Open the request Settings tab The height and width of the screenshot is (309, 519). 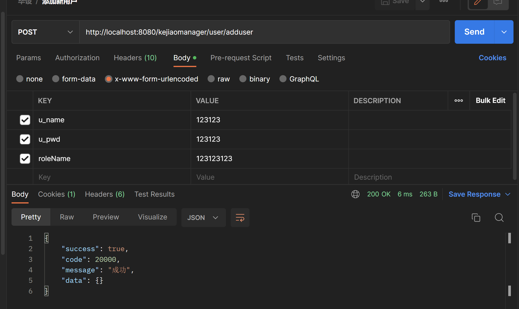[x=331, y=58]
